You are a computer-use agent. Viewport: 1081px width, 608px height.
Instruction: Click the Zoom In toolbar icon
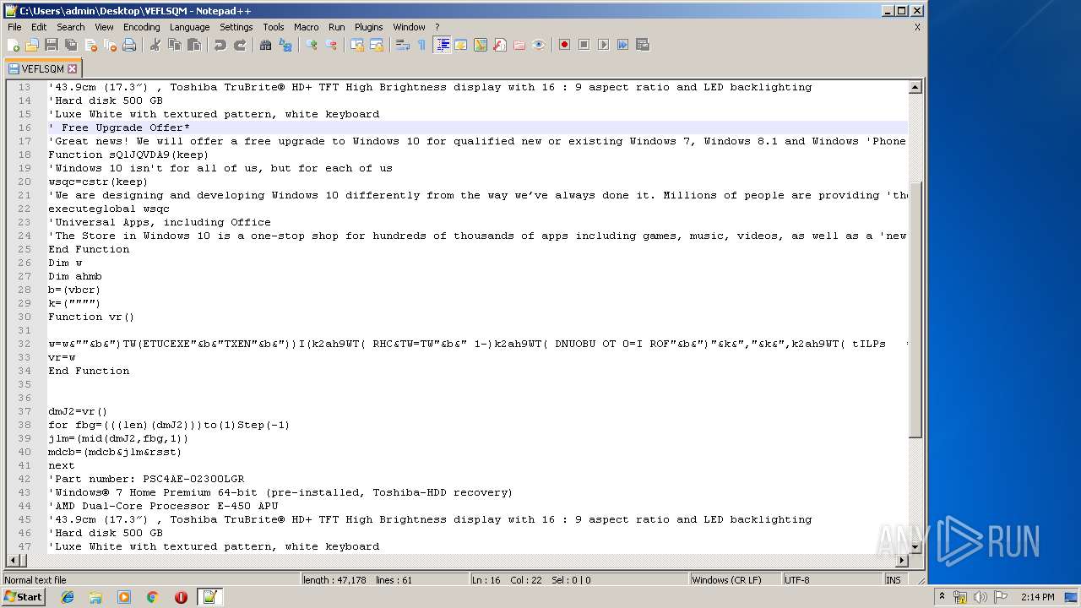312,45
